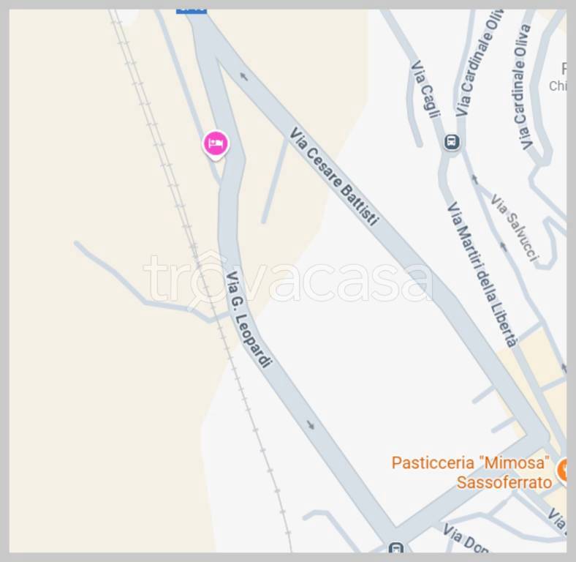Screen dimensions: 576x562
Task: Open the orange Pasticceria Mimosa restaurant pin
Action: [562, 470]
